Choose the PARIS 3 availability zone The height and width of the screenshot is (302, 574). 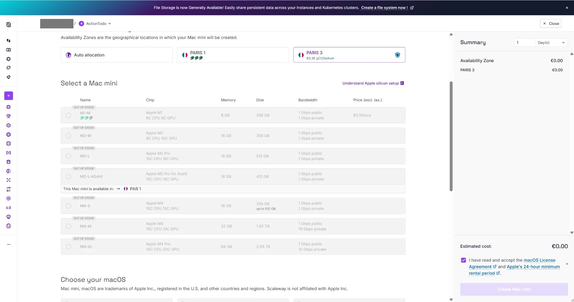pos(349,55)
